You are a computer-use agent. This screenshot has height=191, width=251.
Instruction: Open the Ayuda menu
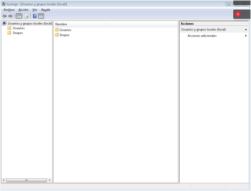45,10
